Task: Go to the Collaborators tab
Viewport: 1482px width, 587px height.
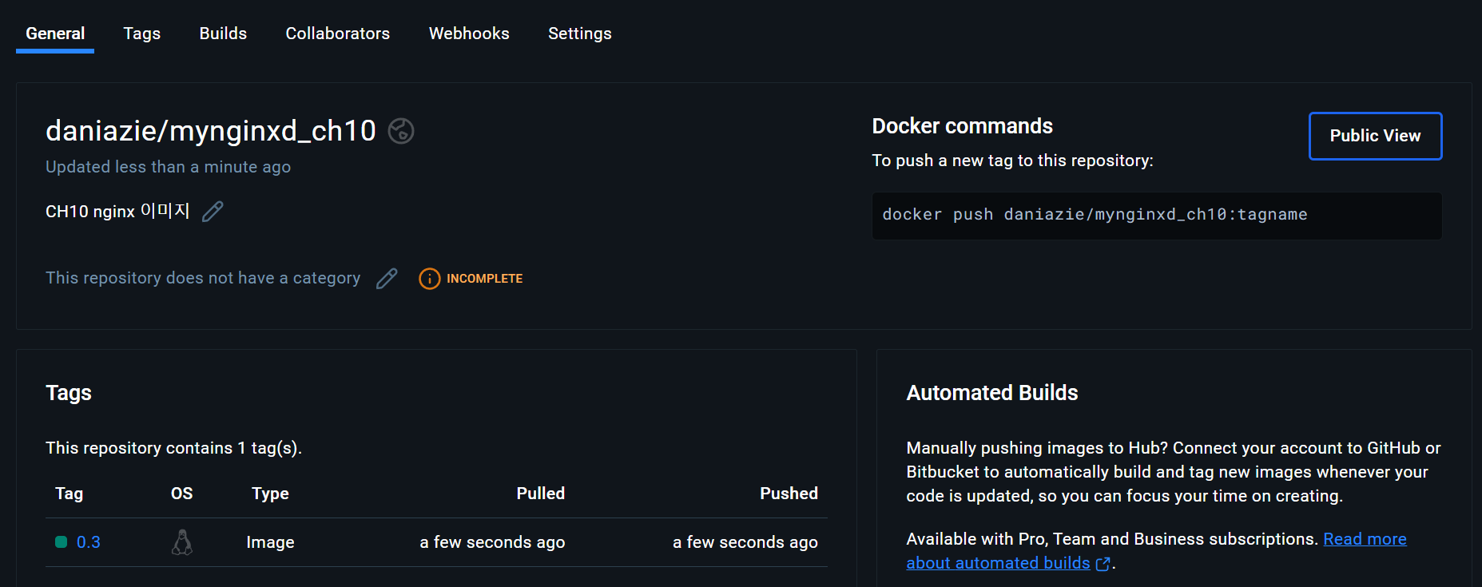Action: 337,34
